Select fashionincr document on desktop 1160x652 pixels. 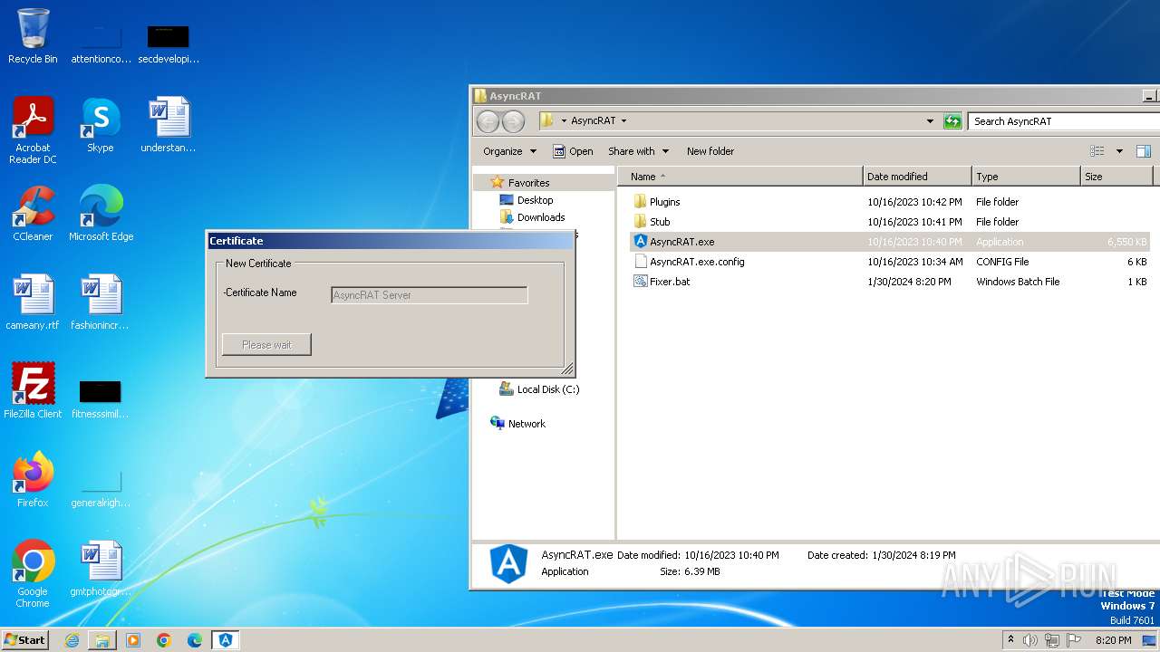click(101, 302)
